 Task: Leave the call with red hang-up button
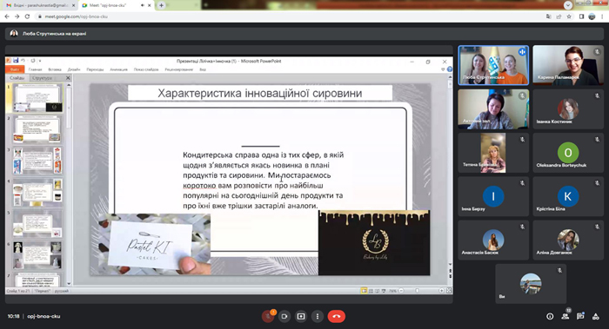pyautogui.click(x=337, y=316)
